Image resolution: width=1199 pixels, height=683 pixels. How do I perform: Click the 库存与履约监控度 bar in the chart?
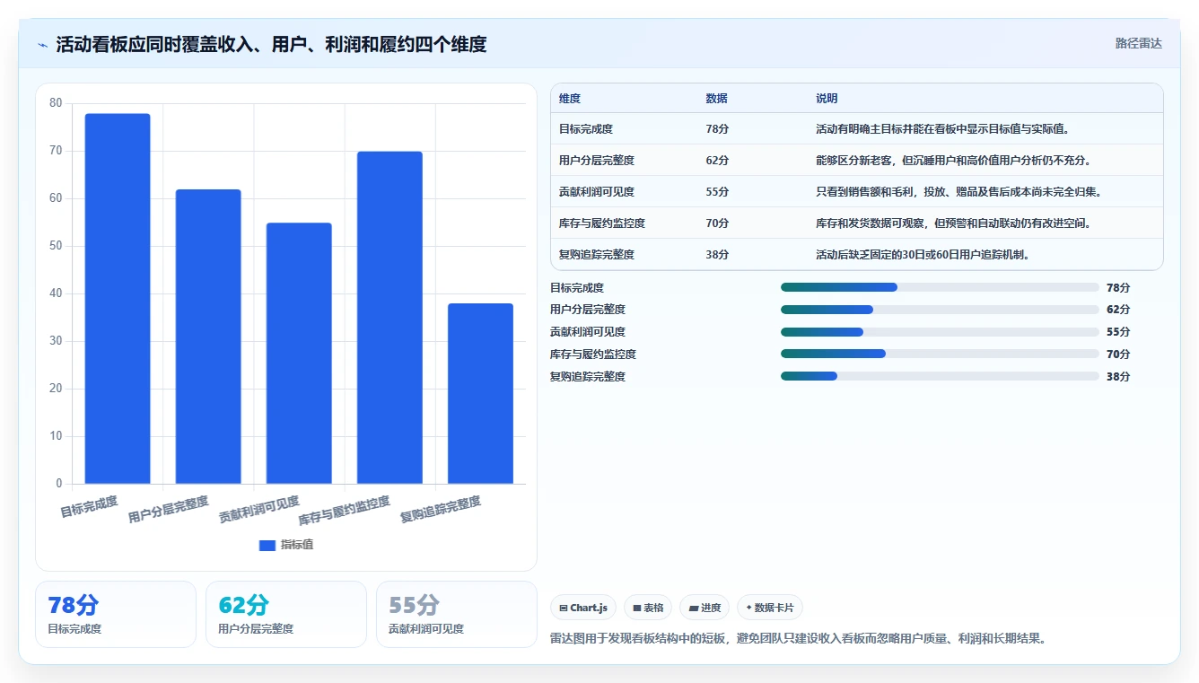pyautogui.click(x=389, y=318)
